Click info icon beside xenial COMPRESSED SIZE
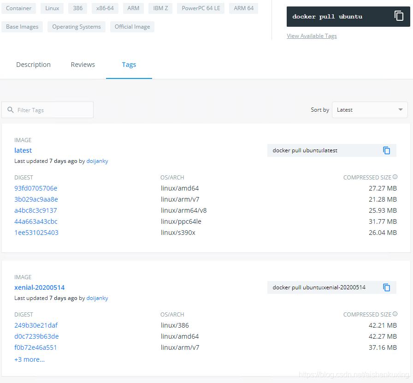This screenshot has width=413, height=383. click(x=395, y=314)
